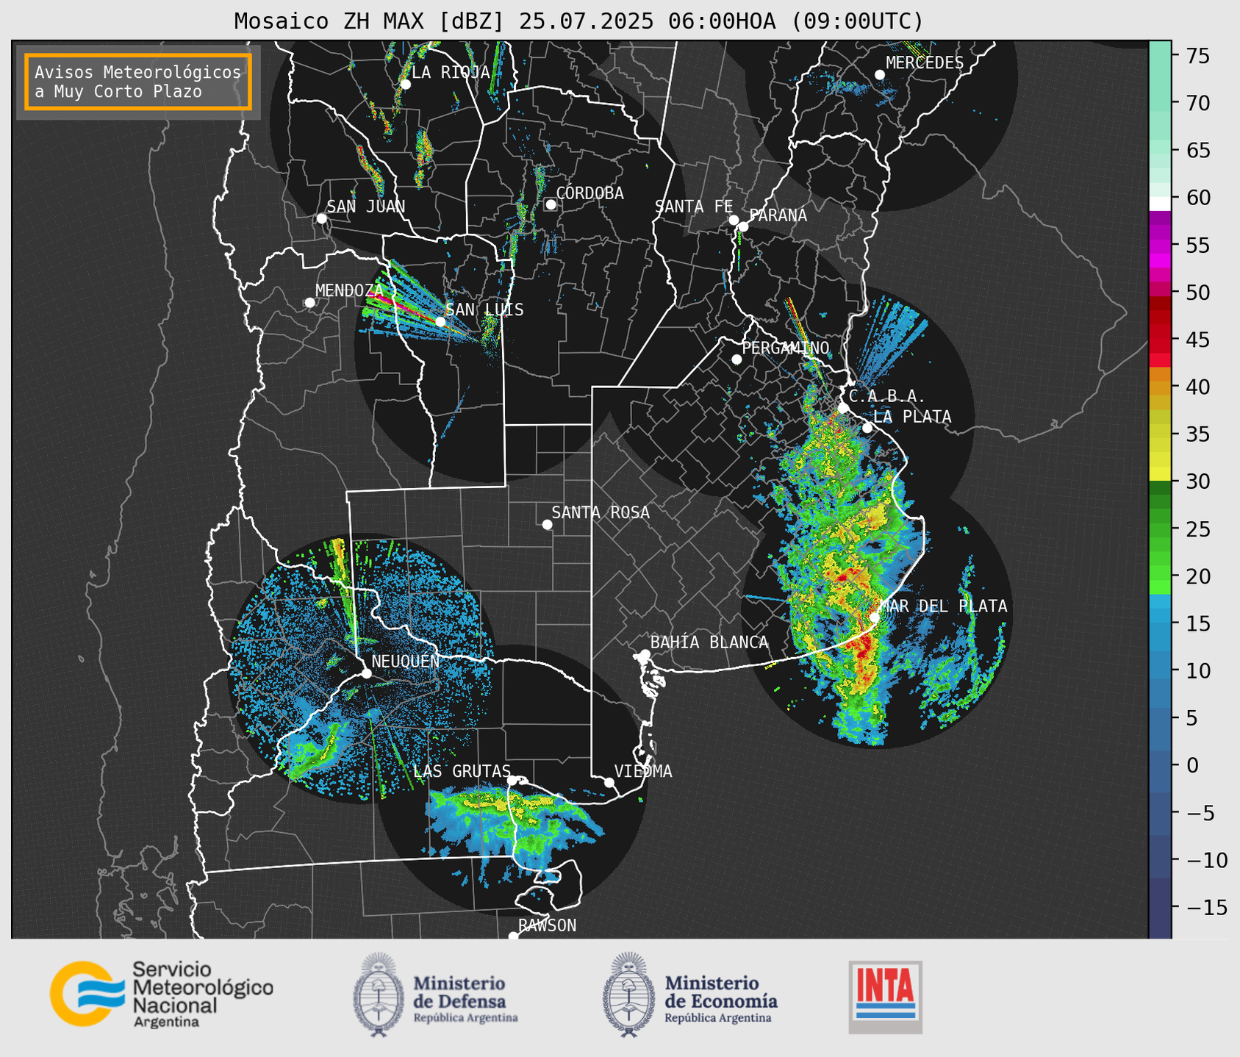Screen dimensions: 1240x1057
Task: Click the LA PLATA city marker dot
Action: point(867,428)
